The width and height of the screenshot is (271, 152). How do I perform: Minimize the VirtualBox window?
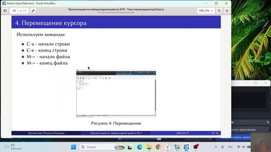[207, 3]
